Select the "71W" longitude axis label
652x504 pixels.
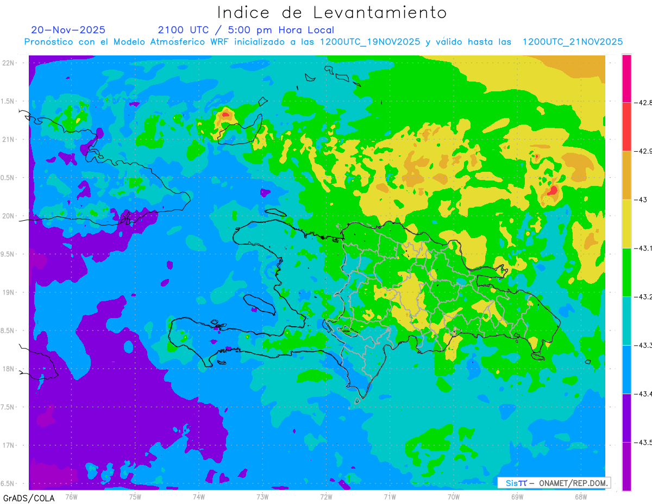tap(390, 496)
